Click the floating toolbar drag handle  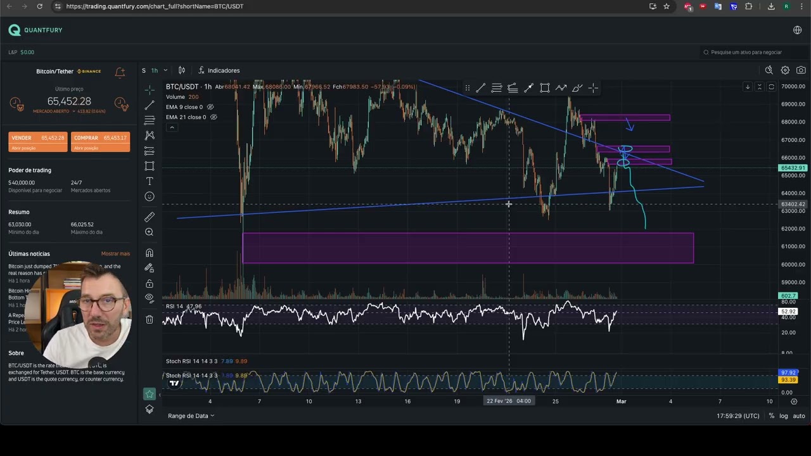(x=467, y=88)
